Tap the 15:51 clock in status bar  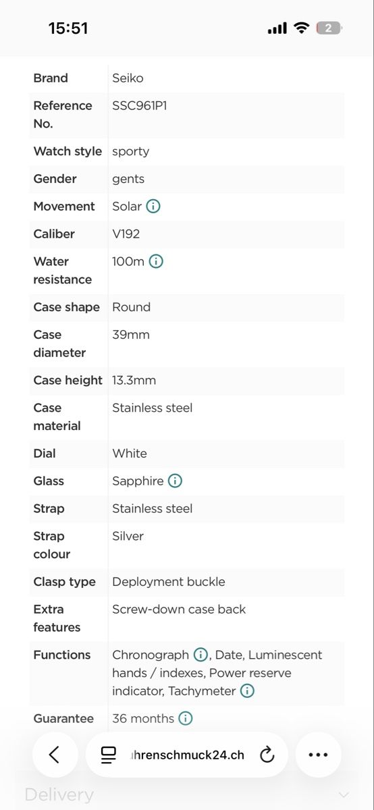pos(68,28)
